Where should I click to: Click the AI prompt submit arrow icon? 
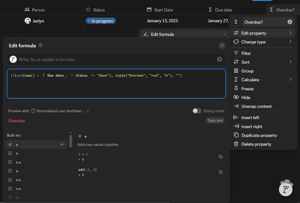[x=220, y=59]
